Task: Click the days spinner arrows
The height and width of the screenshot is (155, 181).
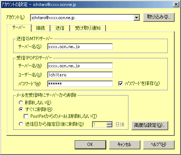Action: (109, 125)
